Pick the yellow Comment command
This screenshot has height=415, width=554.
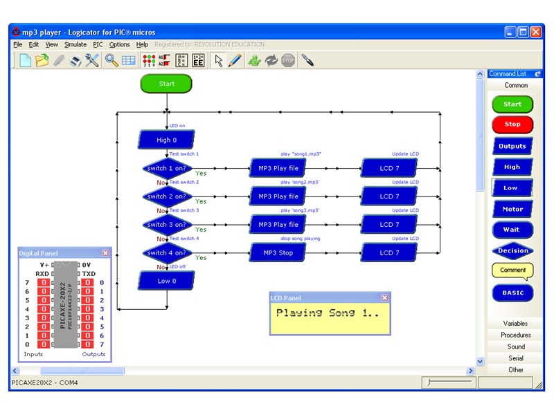pos(512,270)
